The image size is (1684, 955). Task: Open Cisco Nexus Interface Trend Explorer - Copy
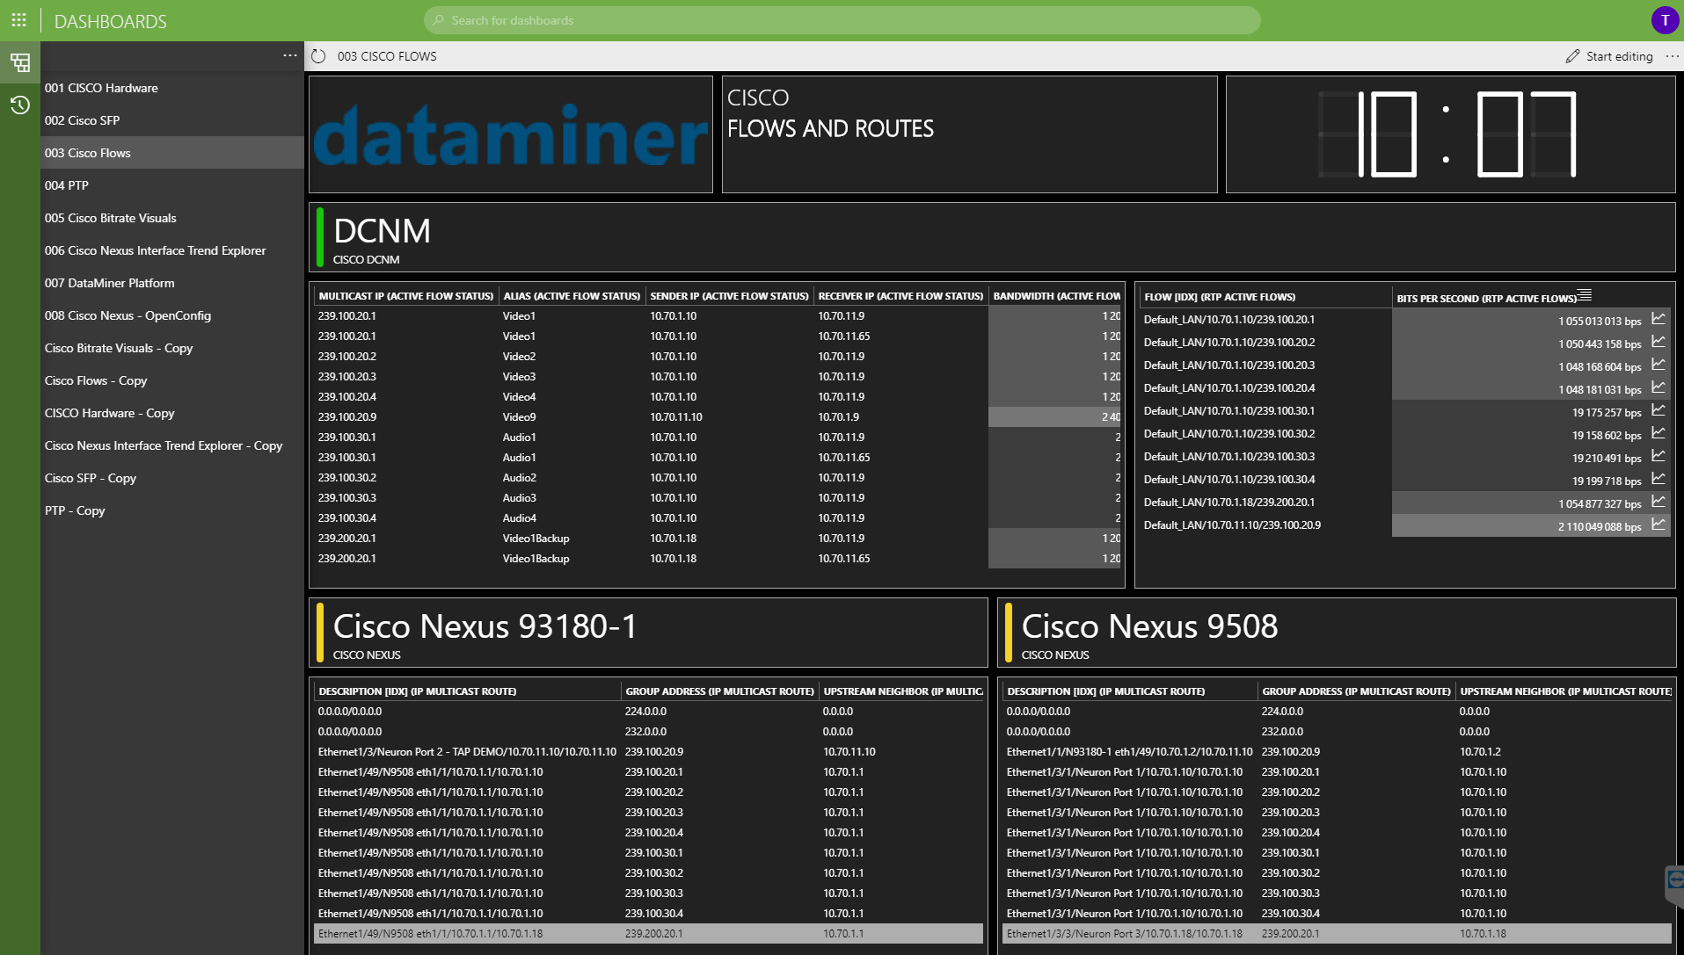[x=172, y=445]
